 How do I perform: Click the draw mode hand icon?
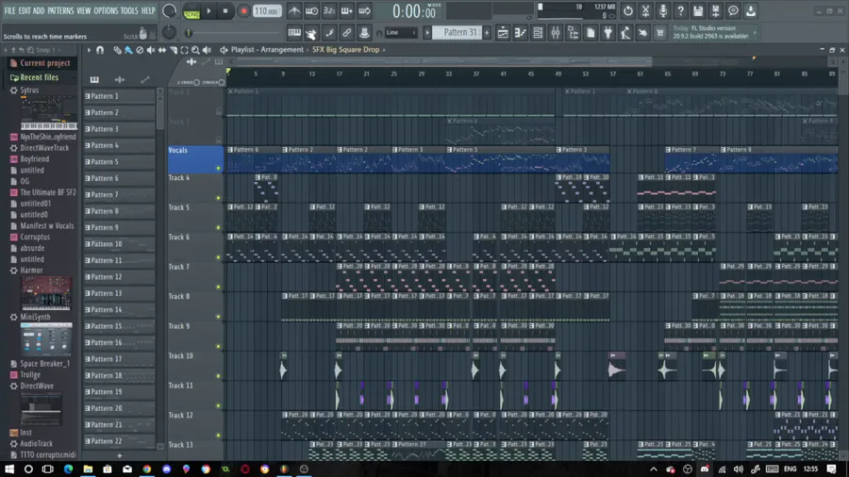tap(311, 34)
